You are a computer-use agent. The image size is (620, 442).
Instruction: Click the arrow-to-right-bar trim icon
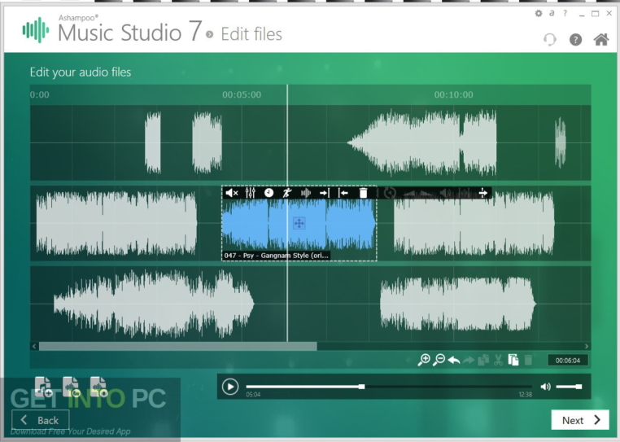(x=324, y=193)
